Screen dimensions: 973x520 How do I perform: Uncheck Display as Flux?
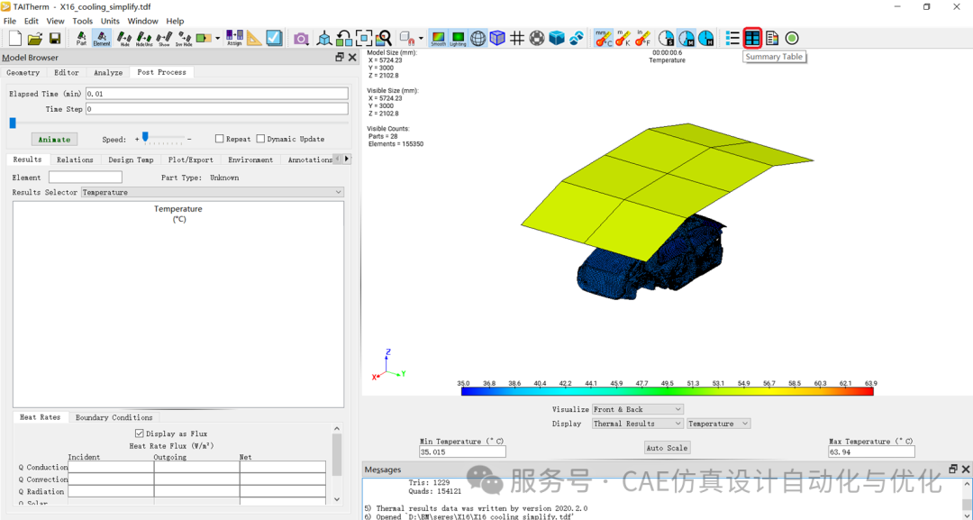click(139, 433)
